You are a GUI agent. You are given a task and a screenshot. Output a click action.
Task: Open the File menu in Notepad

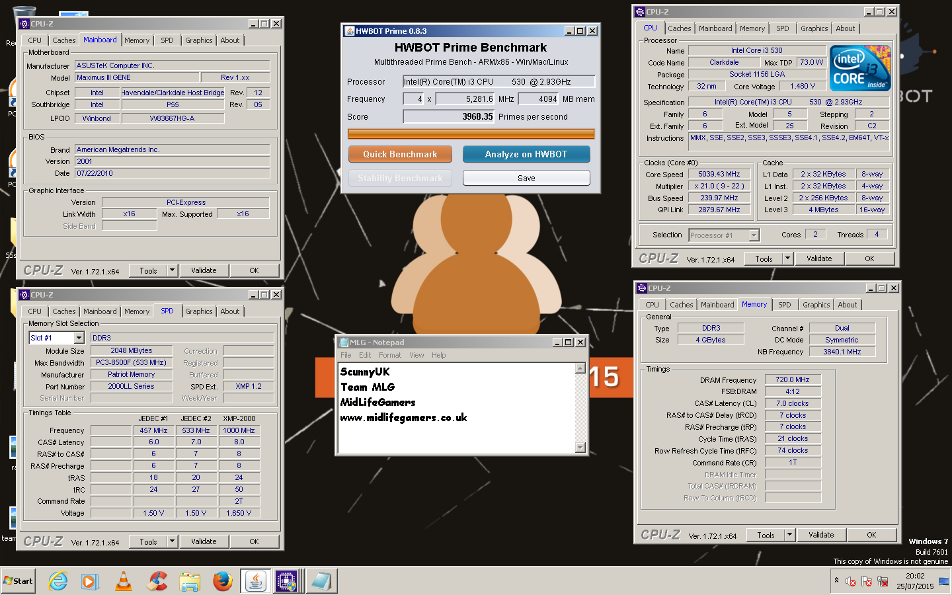point(346,355)
